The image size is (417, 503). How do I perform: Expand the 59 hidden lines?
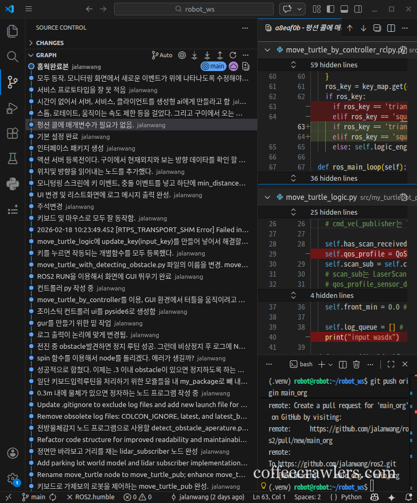(x=334, y=65)
